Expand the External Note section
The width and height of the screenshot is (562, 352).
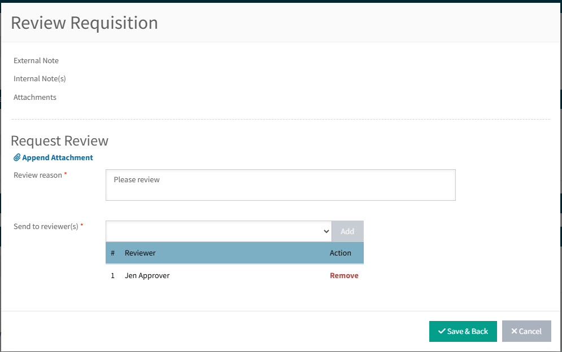[x=36, y=60]
